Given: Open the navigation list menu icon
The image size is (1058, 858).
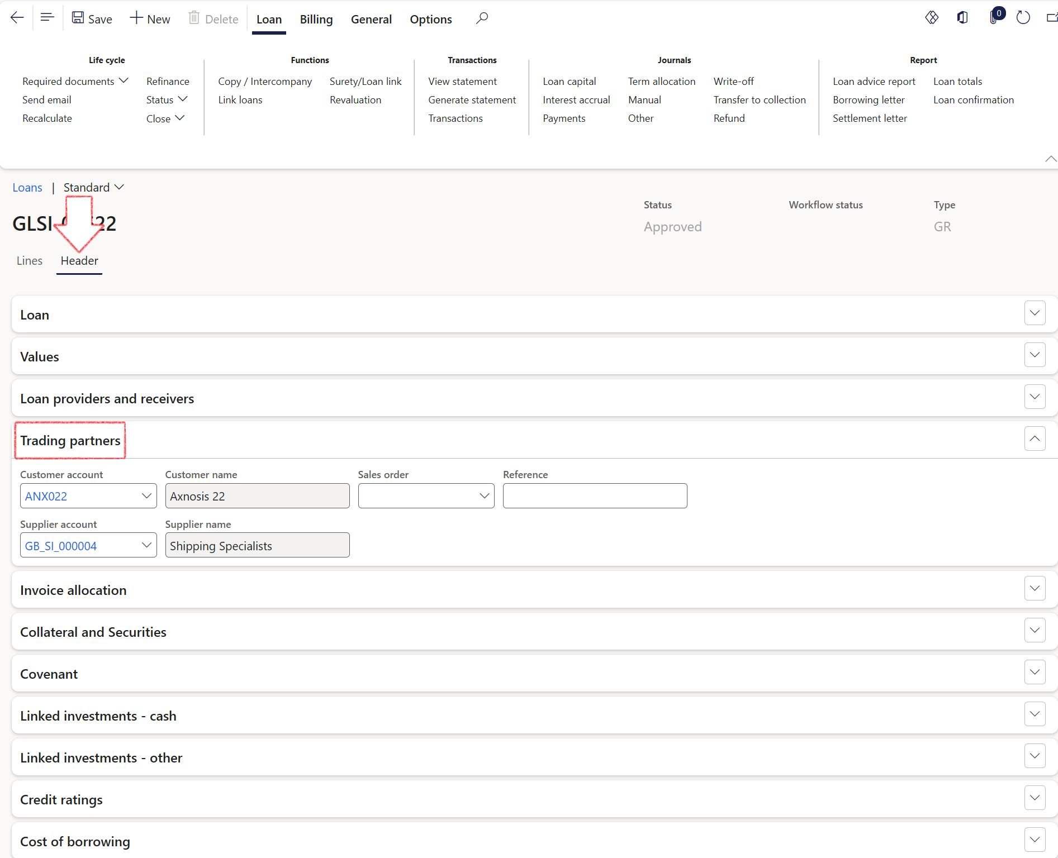Looking at the screenshot, I should pyautogui.click(x=48, y=18).
